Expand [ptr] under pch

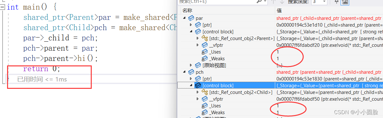[x=191, y=79]
